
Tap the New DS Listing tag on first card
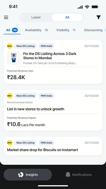(26, 46)
